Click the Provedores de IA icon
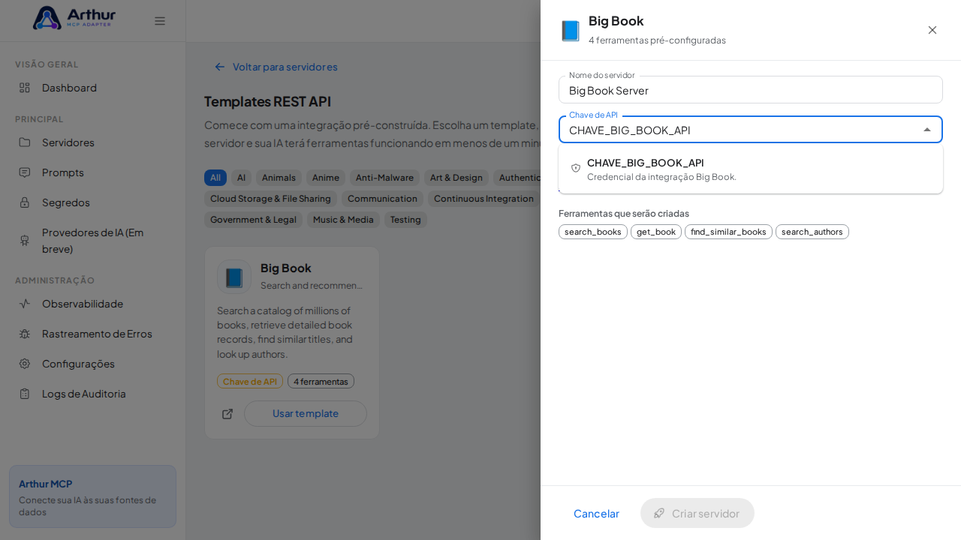 coord(25,240)
